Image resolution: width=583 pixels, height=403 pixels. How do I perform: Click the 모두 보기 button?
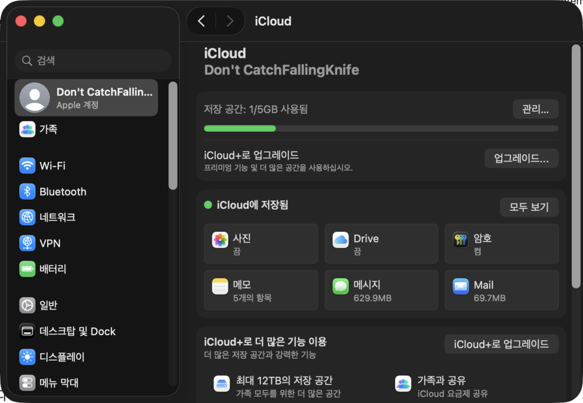tap(529, 207)
